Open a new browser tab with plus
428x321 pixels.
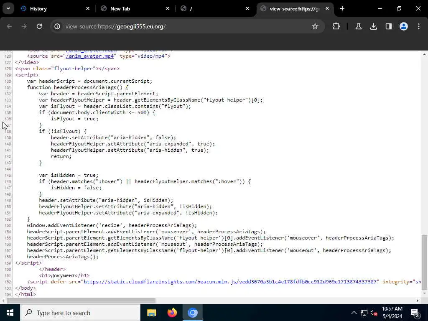point(342,8)
